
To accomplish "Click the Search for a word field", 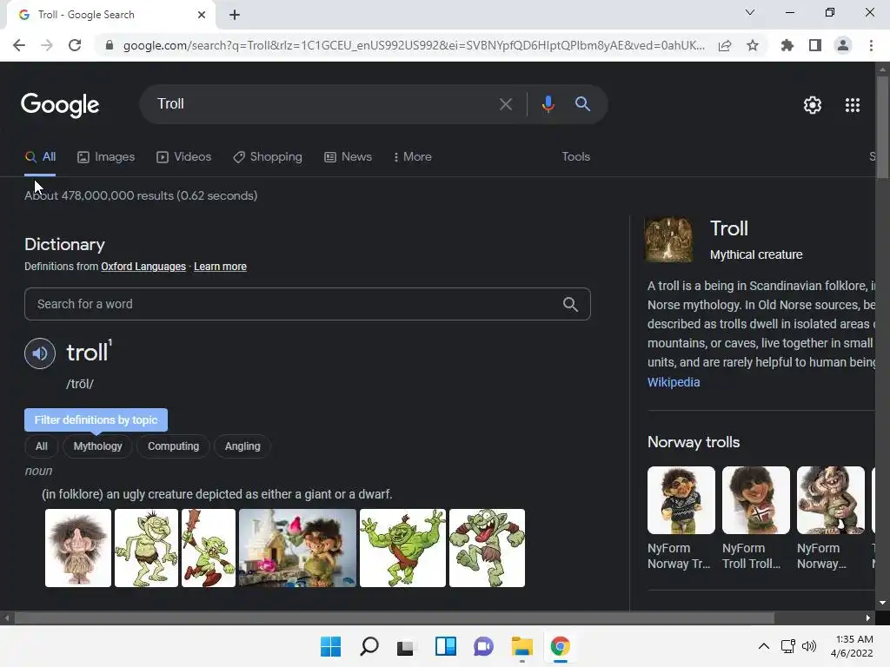I will (x=307, y=305).
